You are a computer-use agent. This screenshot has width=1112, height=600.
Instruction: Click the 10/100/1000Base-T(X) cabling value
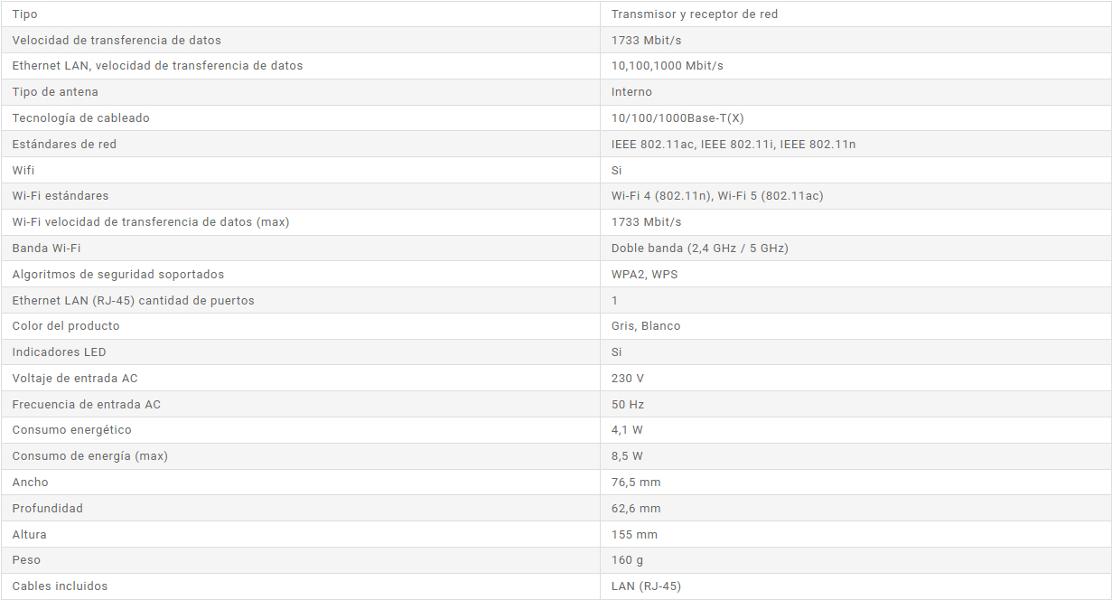pos(677,118)
